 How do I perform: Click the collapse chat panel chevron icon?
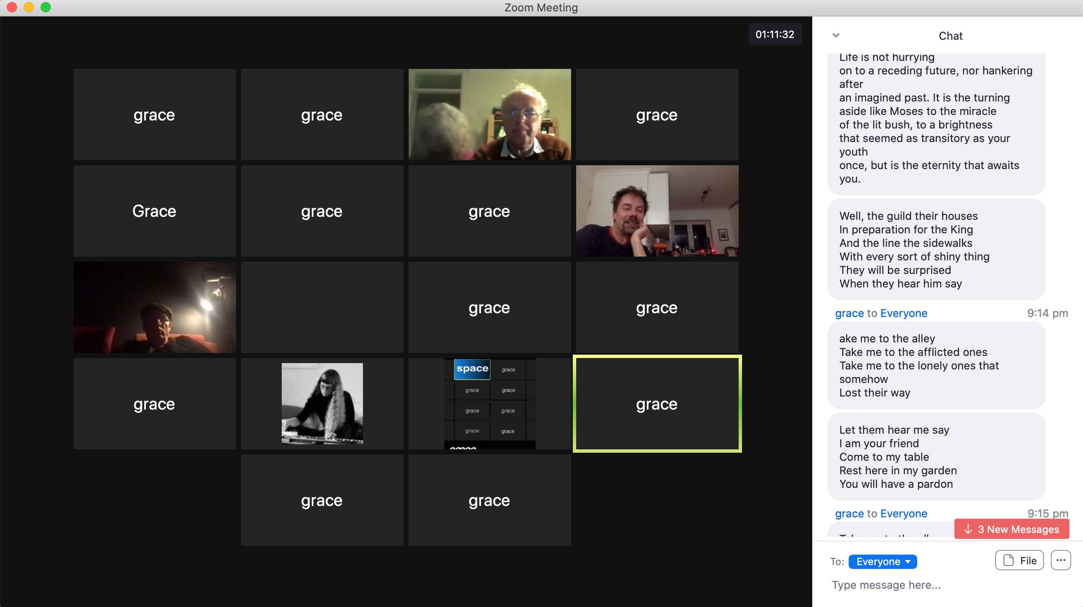[x=836, y=34]
